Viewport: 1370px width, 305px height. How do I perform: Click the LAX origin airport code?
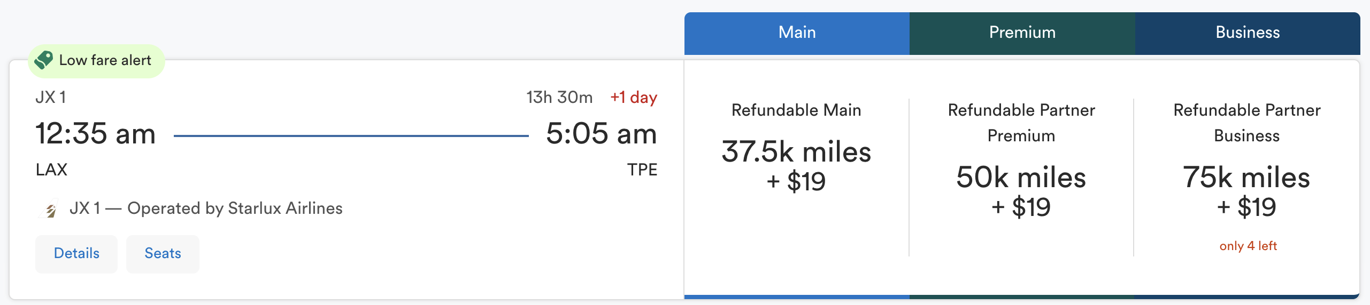[x=51, y=170]
